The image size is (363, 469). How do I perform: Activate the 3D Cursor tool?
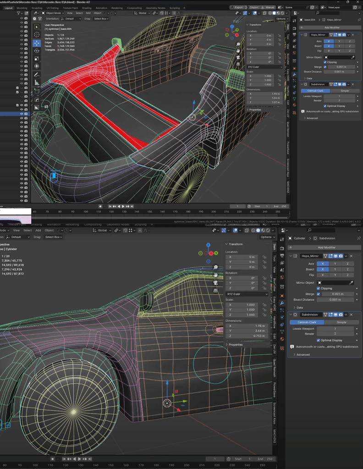(x=37, y=35)
